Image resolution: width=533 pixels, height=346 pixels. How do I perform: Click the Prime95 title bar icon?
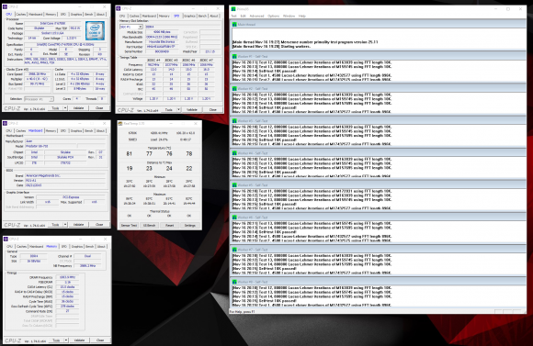pyautogui.click(x=233, y=9)
